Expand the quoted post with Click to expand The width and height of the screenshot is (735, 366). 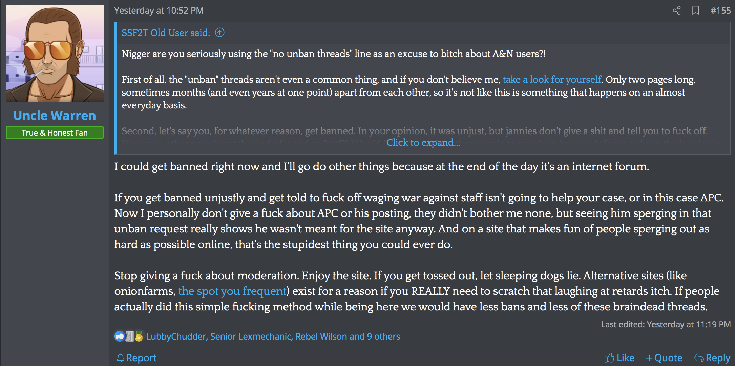click(423, 143)
